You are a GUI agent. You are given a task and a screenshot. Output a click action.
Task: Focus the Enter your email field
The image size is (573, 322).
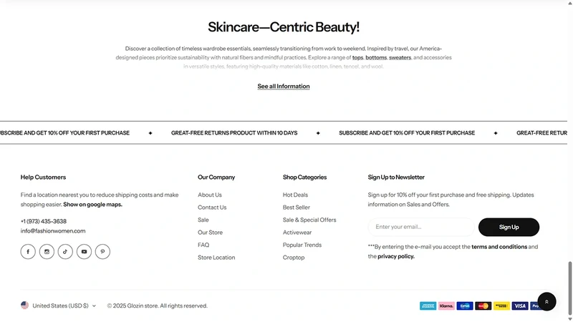(421, 227)
